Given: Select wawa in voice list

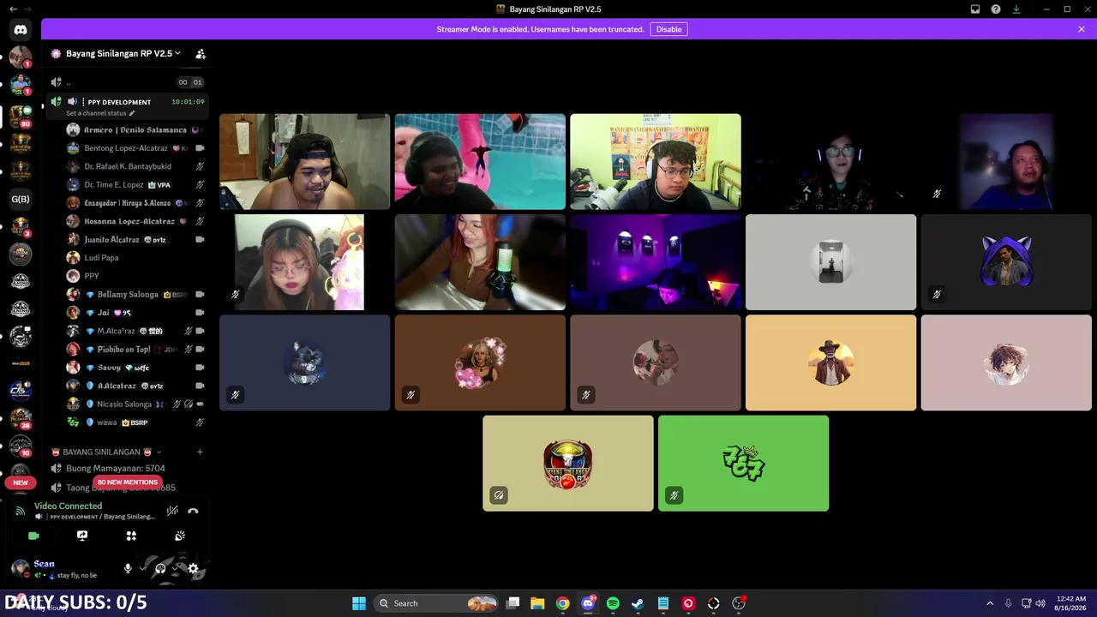Looking at the screenshot, I should pyautogui.click(x=136, y=422).
